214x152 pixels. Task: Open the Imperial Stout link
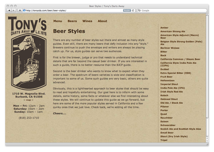169,84
